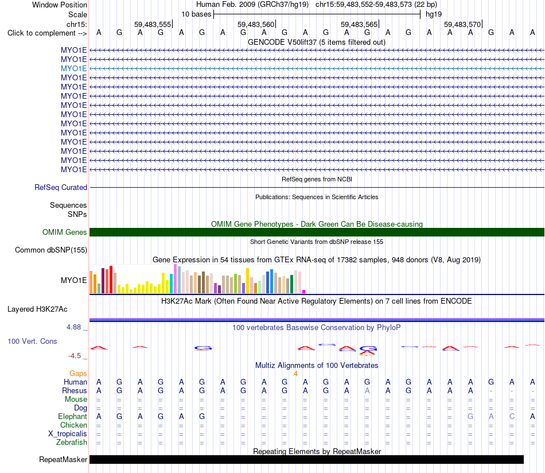545x473 pixels.
Task: Click the 'Human Feb. 2009 (GRCh37/hg19)' assembly text
Action: [252, 5]
